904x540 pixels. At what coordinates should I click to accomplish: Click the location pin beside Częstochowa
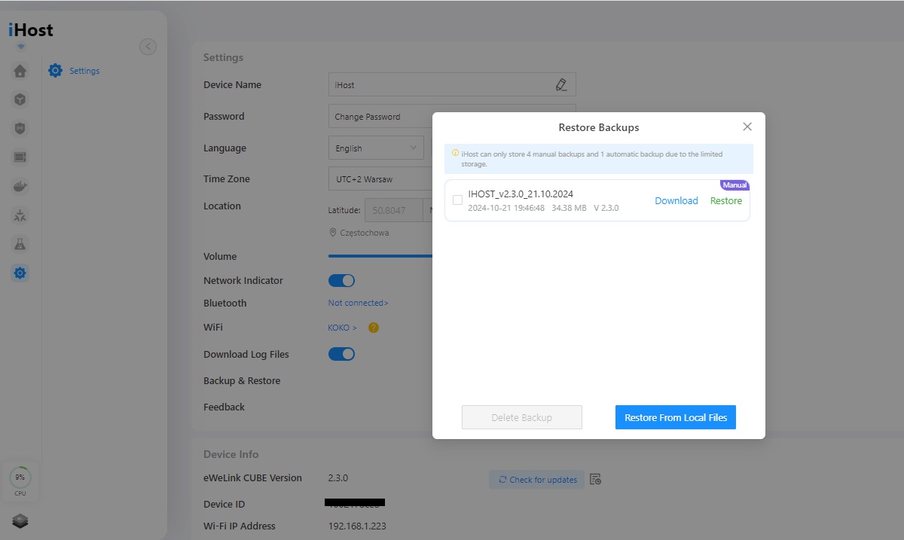click(x=333, y=233)
